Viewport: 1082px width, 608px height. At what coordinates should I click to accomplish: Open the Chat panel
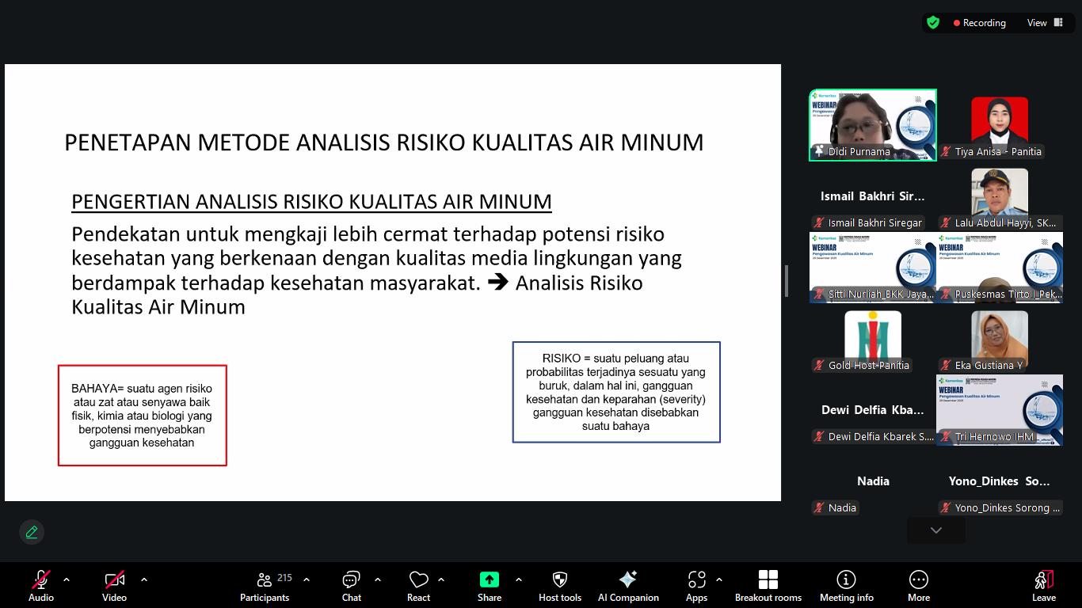pos(352,586)
